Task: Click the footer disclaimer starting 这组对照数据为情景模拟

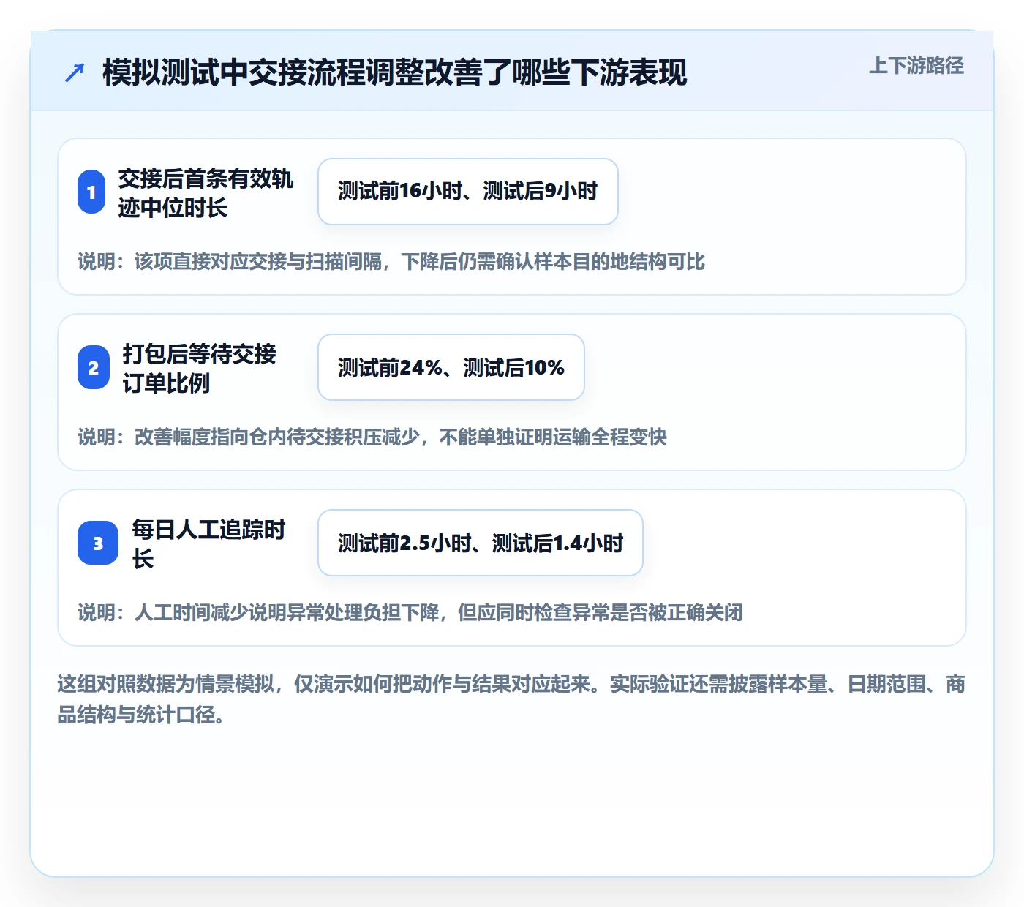Action: 511,699
